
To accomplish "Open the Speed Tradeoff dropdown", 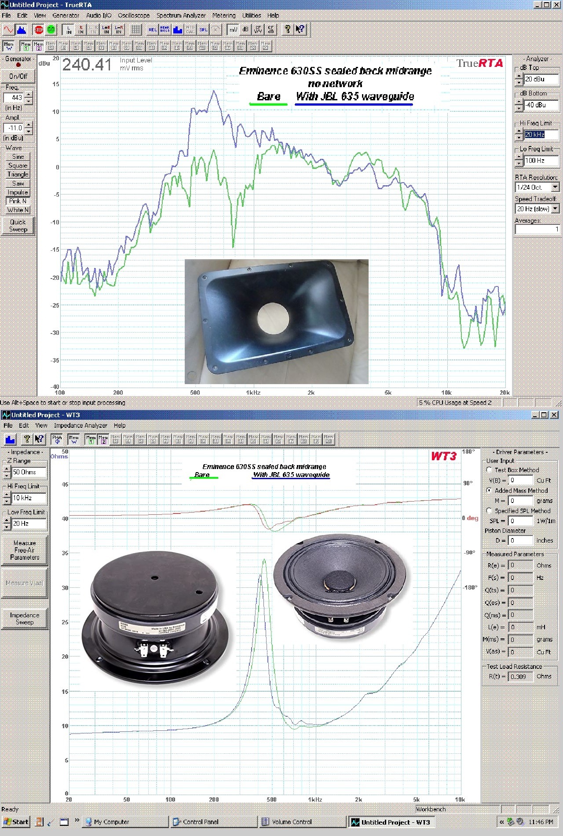I will point(555,209).
